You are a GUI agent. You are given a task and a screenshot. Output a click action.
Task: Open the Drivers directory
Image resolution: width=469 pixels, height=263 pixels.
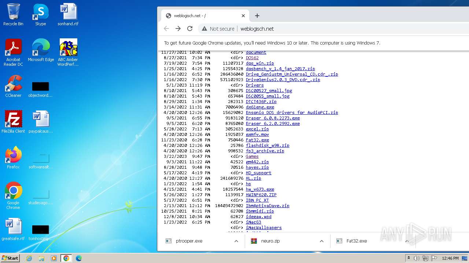coord(255,85)
